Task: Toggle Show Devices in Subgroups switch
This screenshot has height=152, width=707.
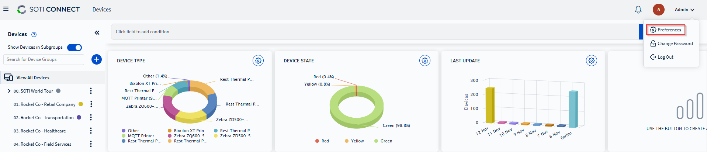Action: point(74,48)
